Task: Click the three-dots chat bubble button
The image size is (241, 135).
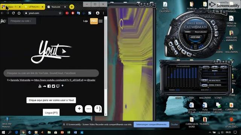Action: 89,109
